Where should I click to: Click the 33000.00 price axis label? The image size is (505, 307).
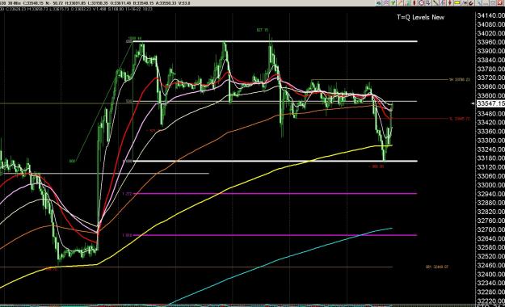[490, 185]
